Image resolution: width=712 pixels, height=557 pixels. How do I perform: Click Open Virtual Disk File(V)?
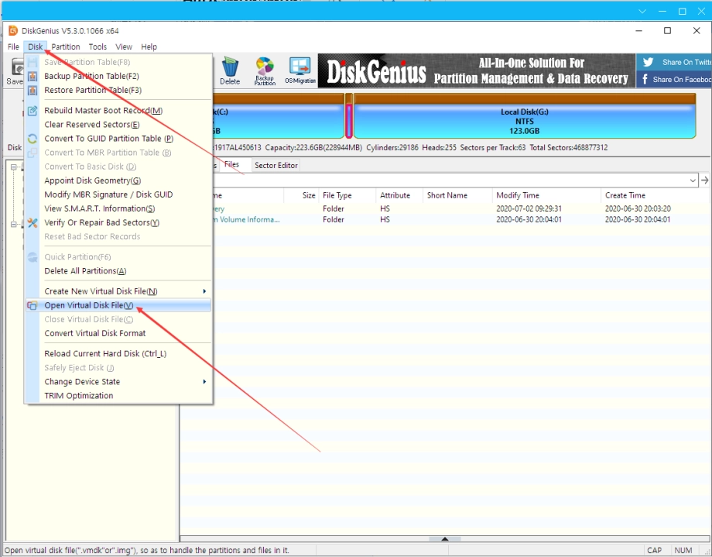(119, 305)
